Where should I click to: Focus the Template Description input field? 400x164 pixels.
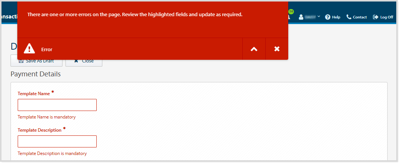(57, 141)
